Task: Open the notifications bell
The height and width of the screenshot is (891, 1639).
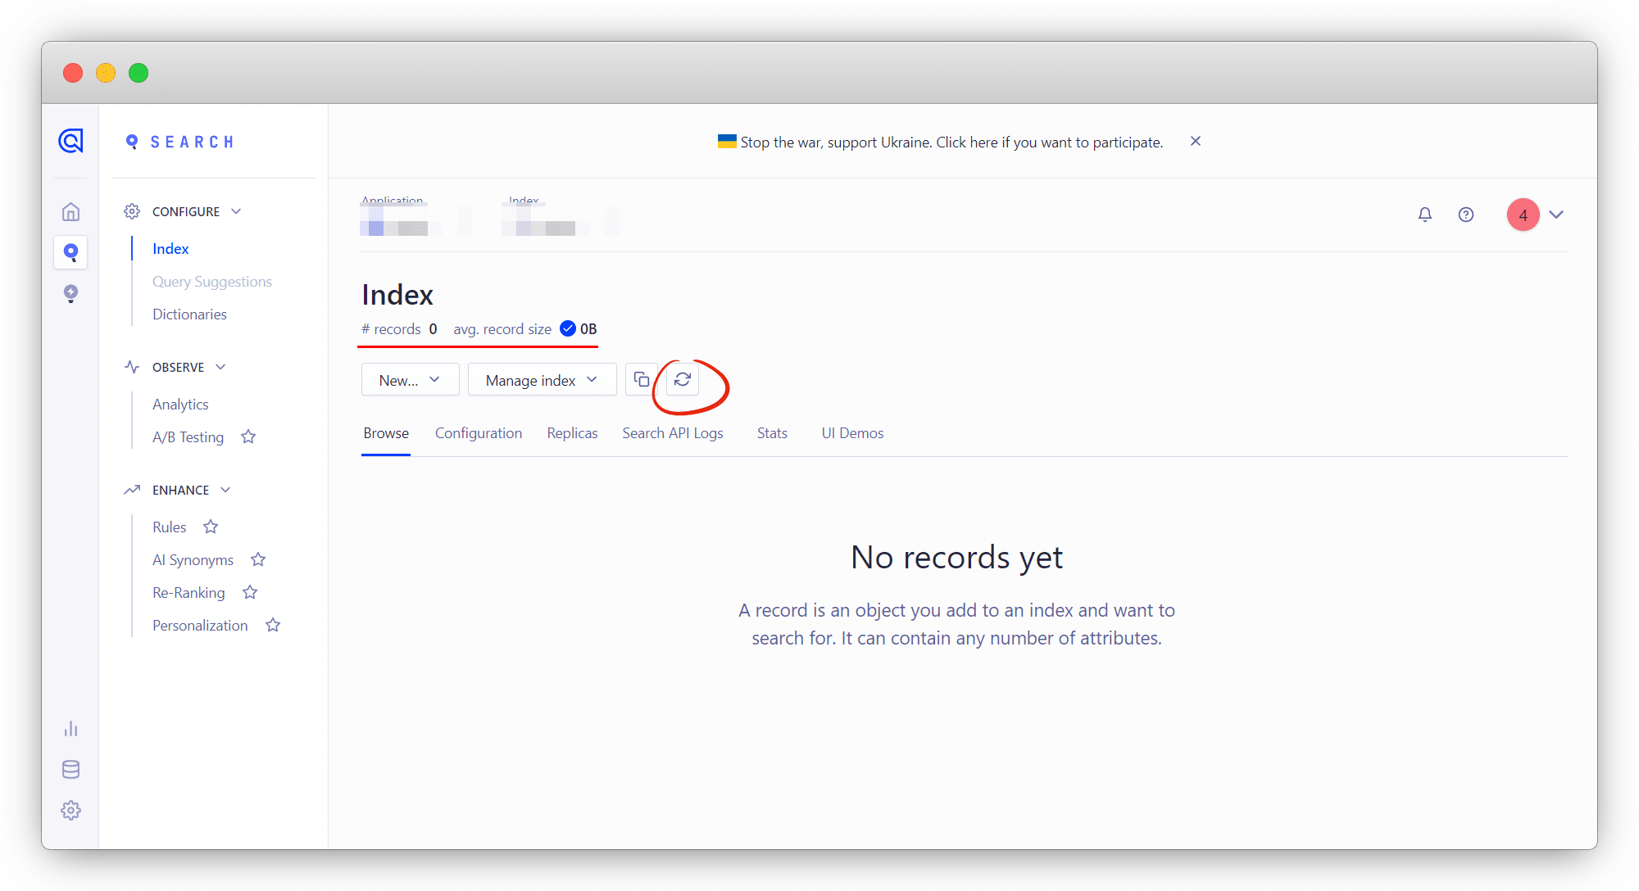Action: pyautogui.click(x=1425, y=215)
